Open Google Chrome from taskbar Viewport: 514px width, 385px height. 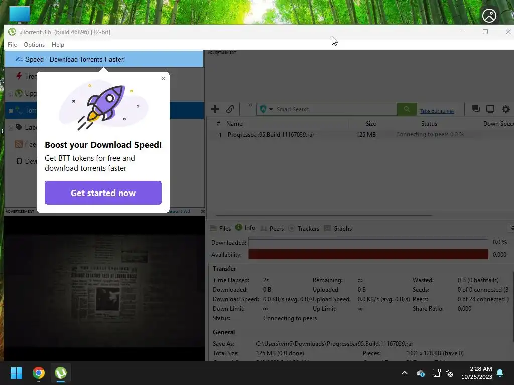coord(38,373)
